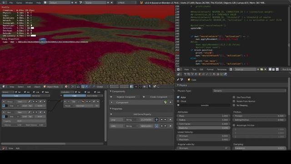Add a new scene with plus icon

108,3
